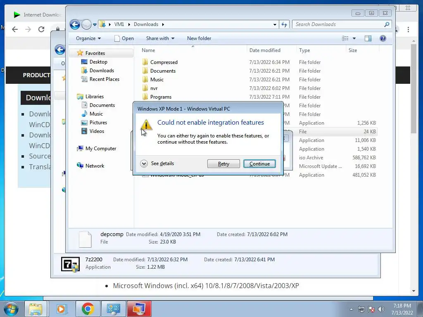Select the Pictures library

[98, 122]
